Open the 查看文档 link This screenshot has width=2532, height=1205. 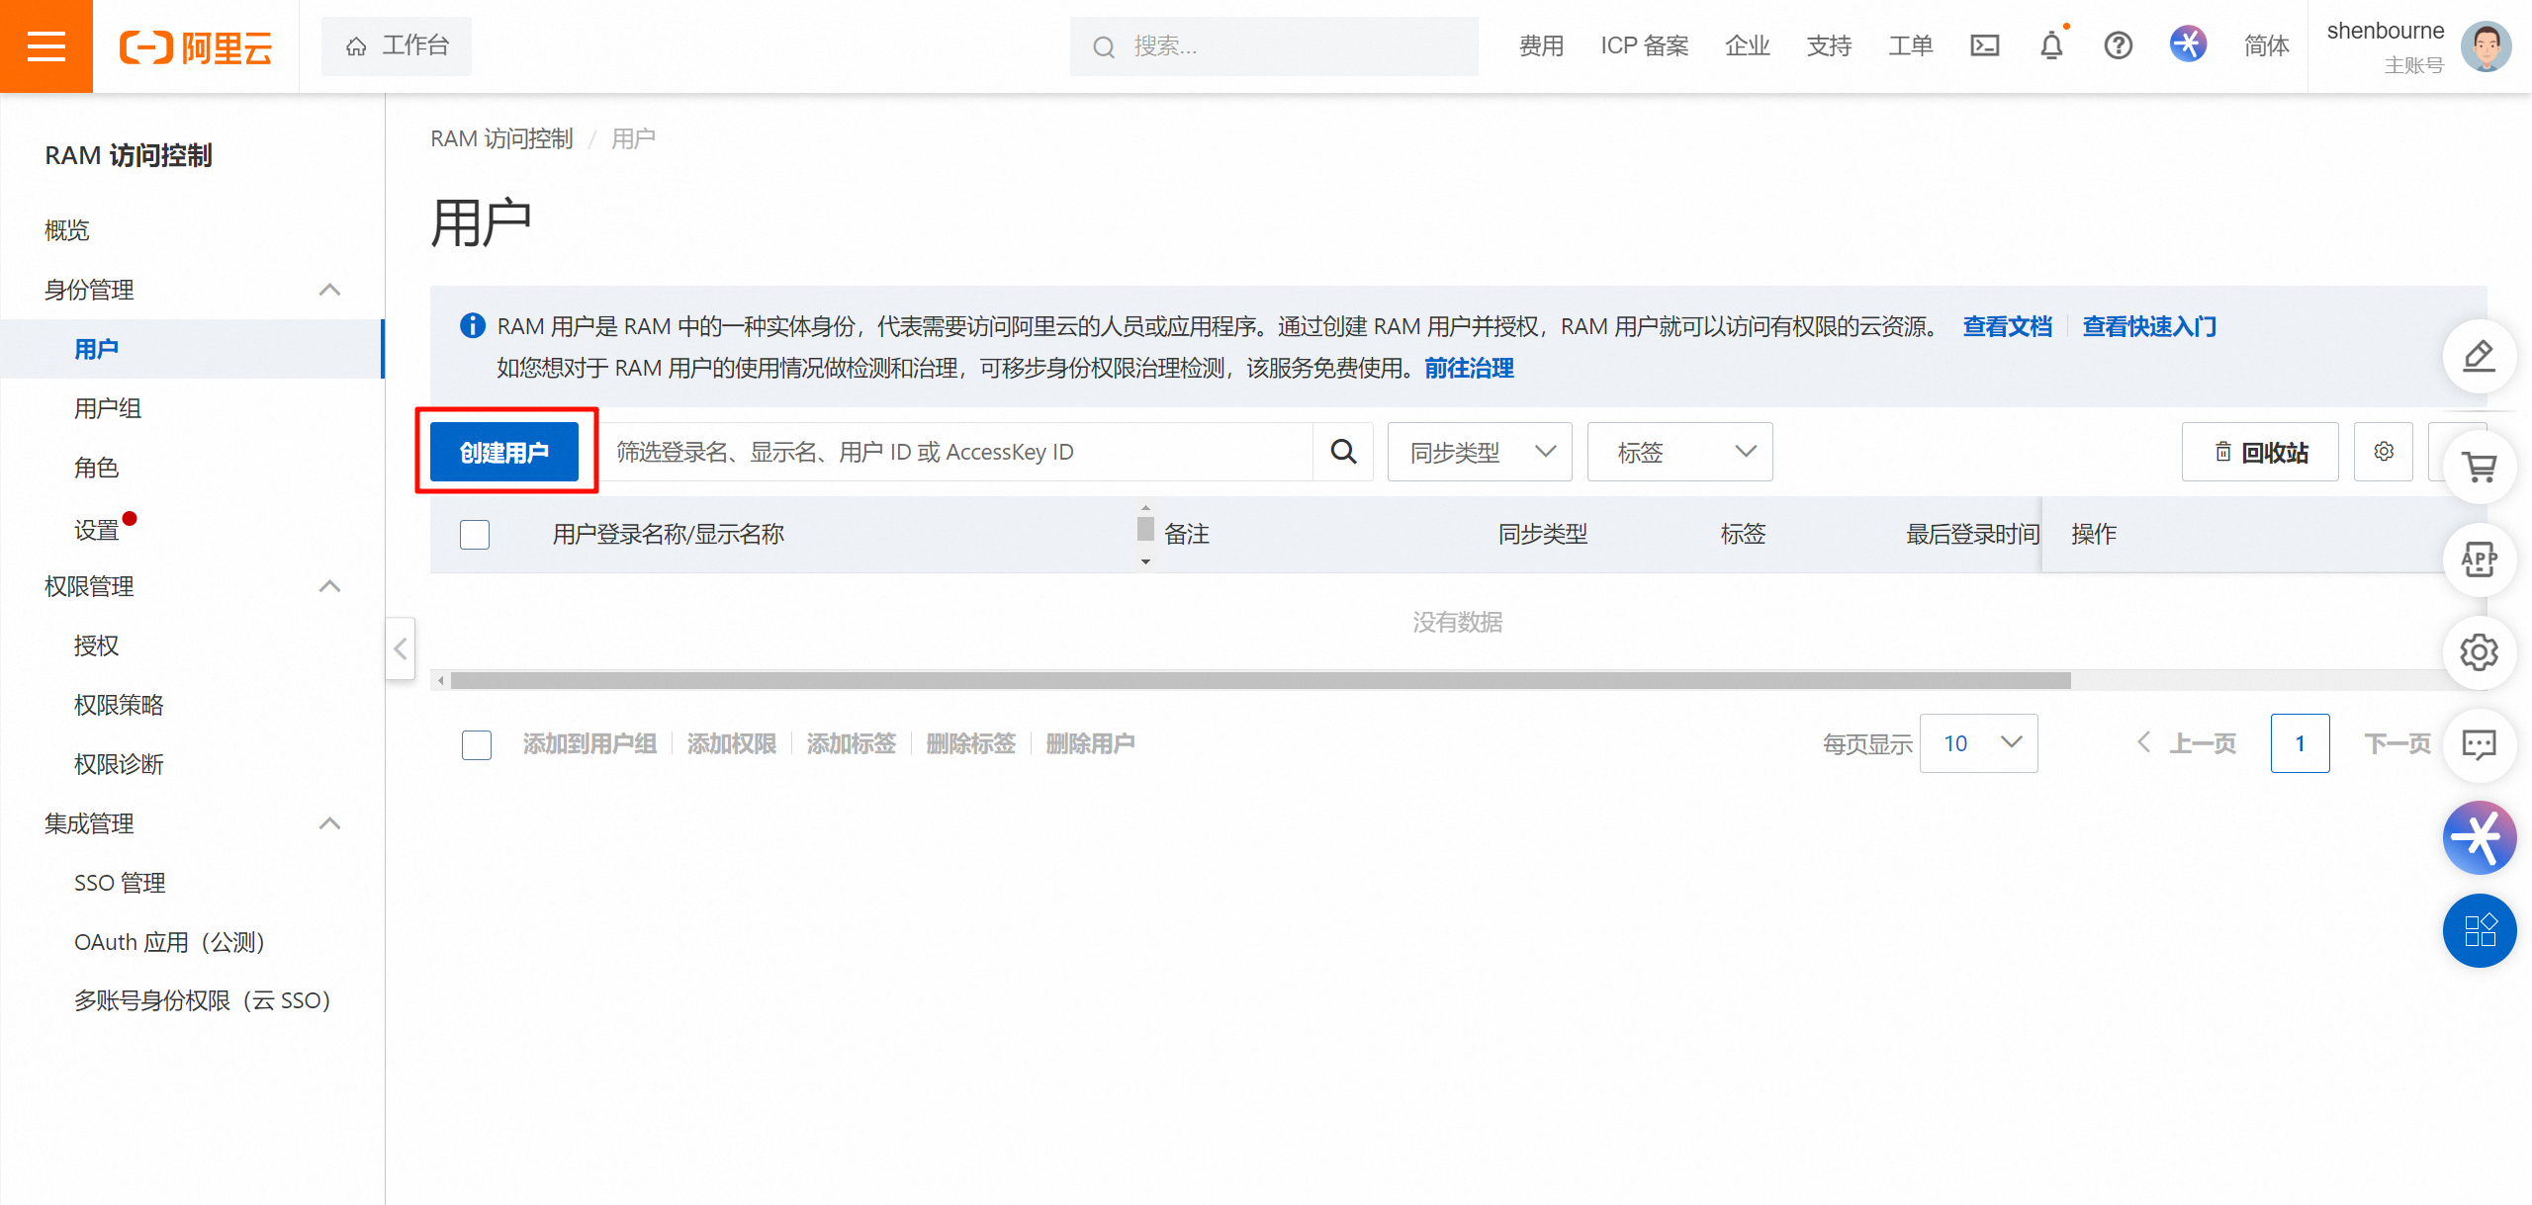click(x=2007, y=326)
